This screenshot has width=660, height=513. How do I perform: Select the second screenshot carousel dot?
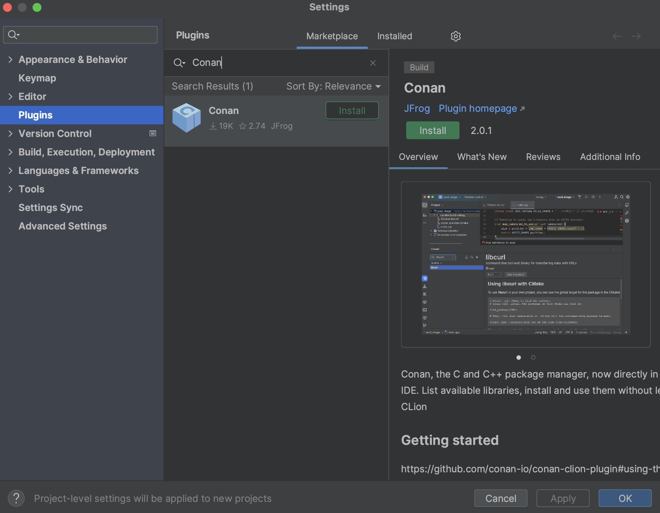533,358
